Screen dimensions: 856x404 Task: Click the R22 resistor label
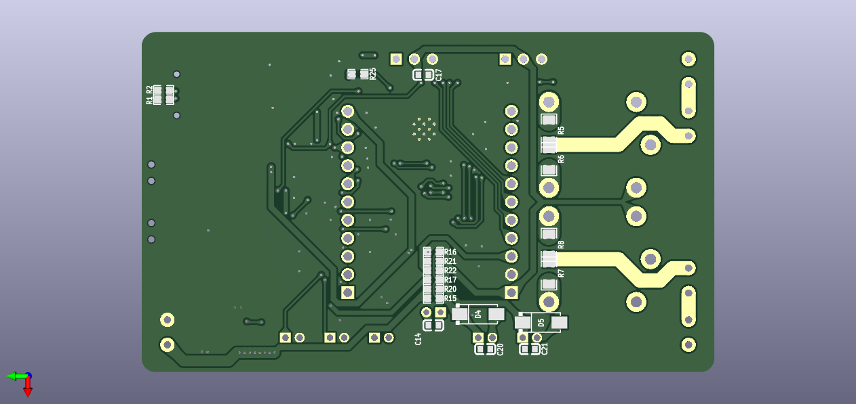[x=450, y=271]
